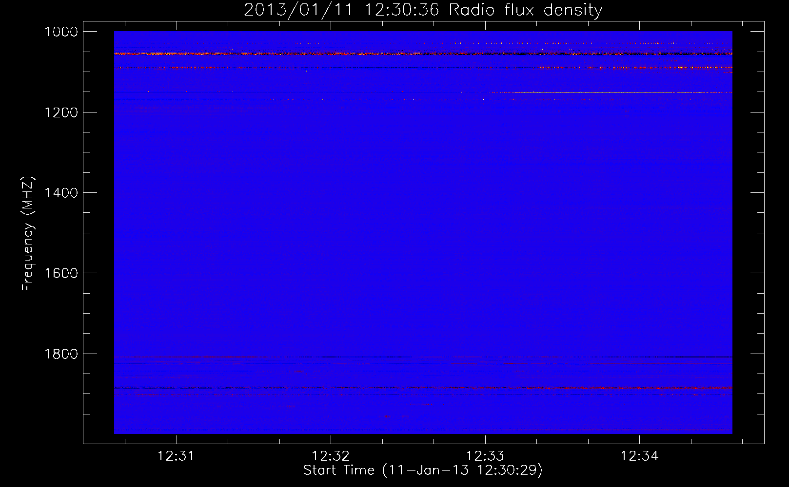Viewport: 789px width, 487px height.
Task: Click the 12:32 time axis label
Action: 331,456
